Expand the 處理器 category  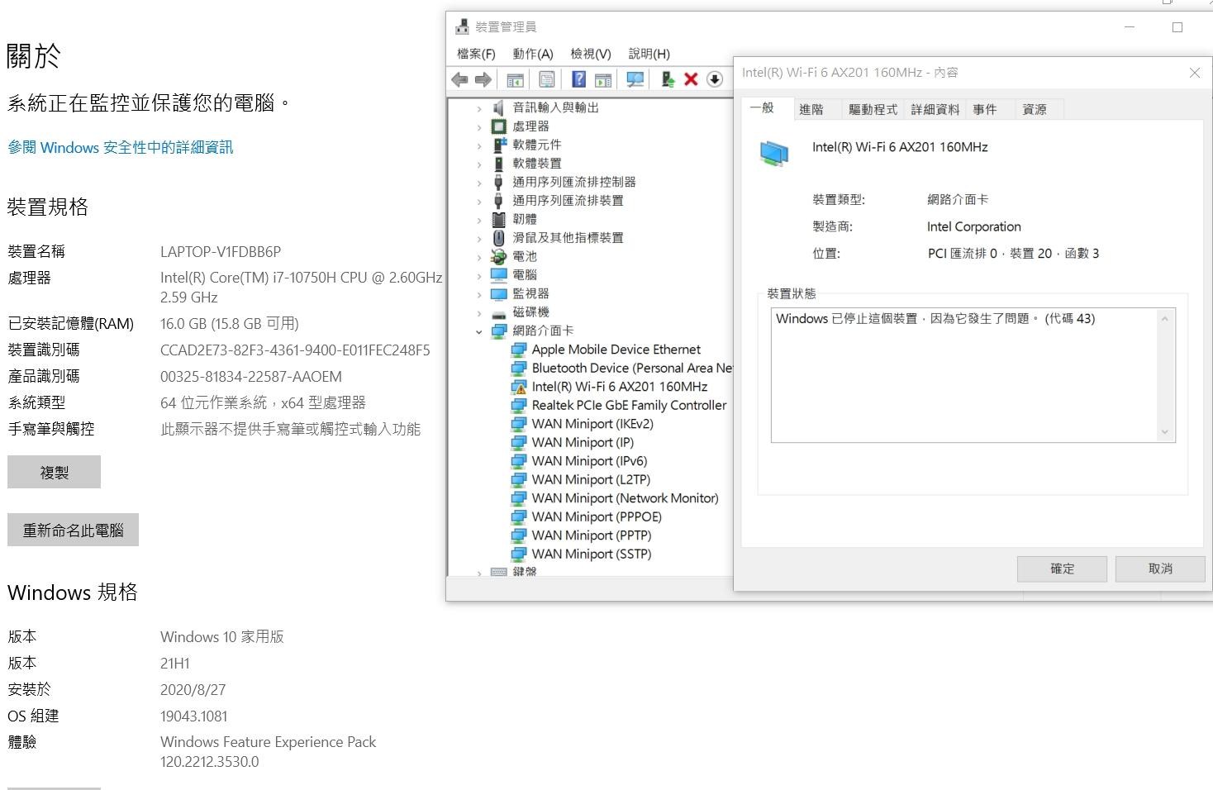[479, 126]
